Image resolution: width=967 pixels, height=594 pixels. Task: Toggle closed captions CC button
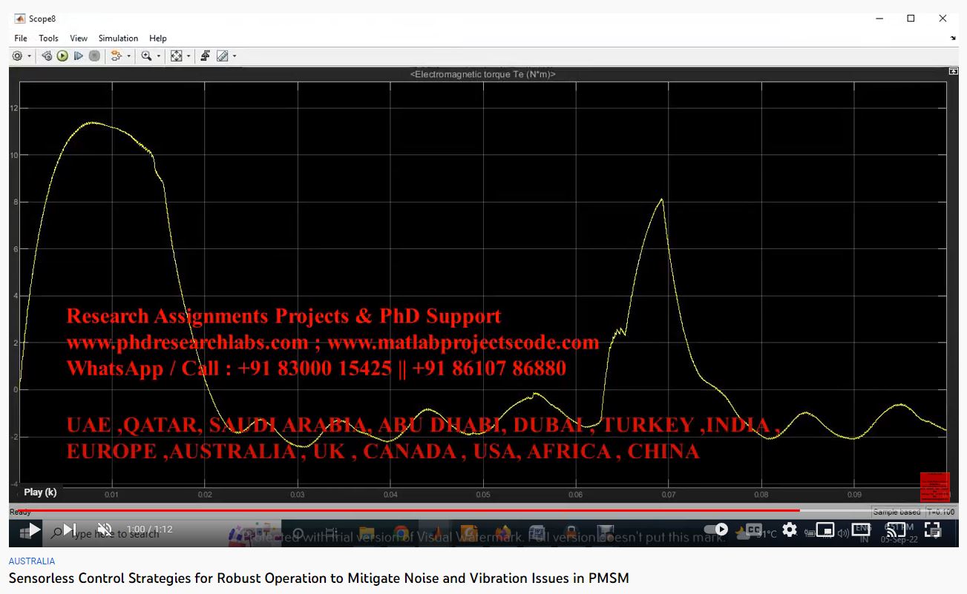coord(754,529)
